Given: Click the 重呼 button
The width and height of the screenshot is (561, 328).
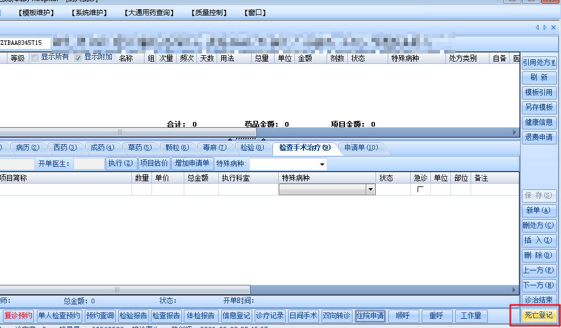Looking at the screenshot, I should 436,316.
